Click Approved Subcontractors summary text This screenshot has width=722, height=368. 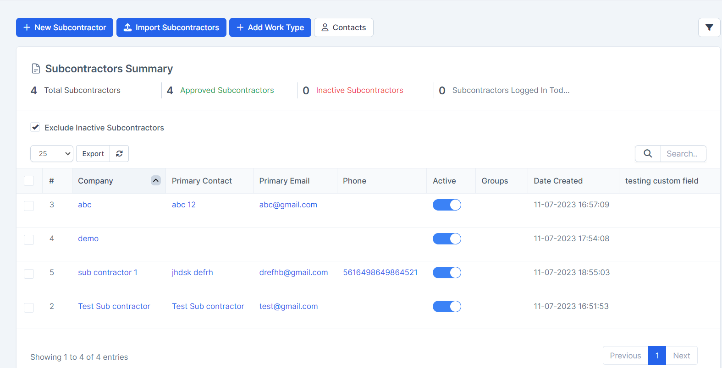[227, 90]
